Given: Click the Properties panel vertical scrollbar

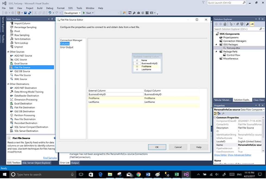Looking at the screenshot, I should click(263, 134).
